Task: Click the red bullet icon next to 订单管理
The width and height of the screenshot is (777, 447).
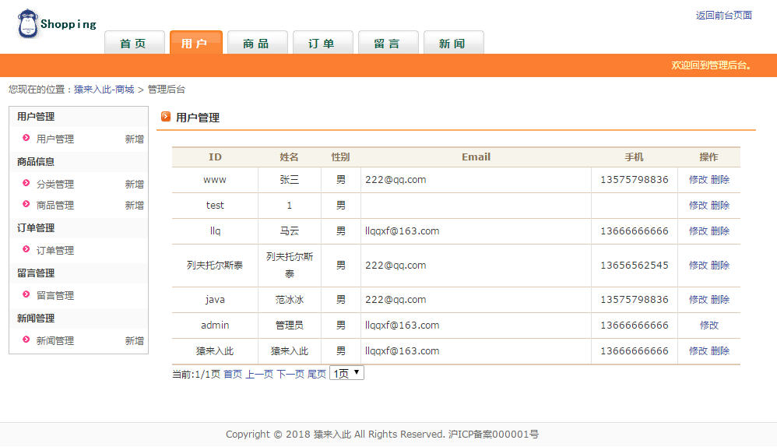Action: point(26,248)
